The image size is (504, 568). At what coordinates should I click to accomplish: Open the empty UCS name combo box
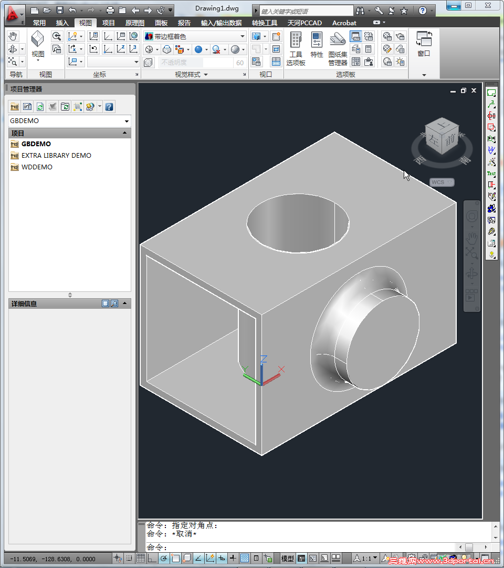[113, 62]
